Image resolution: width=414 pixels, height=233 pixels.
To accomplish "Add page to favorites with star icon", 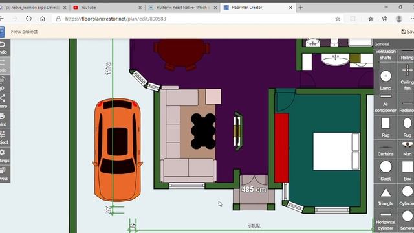I will point(338,19).
